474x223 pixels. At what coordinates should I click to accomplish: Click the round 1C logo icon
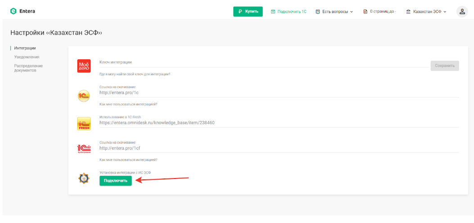coord(84,96)
